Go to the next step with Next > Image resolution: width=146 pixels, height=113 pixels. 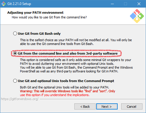click(107, 107)
